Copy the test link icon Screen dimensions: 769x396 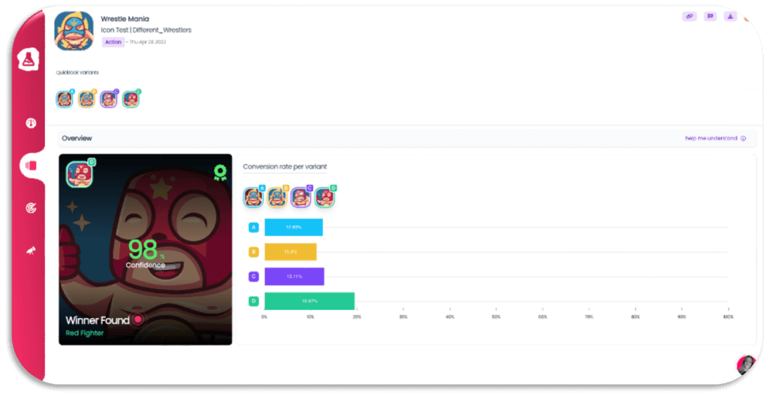tap(689, 16)
